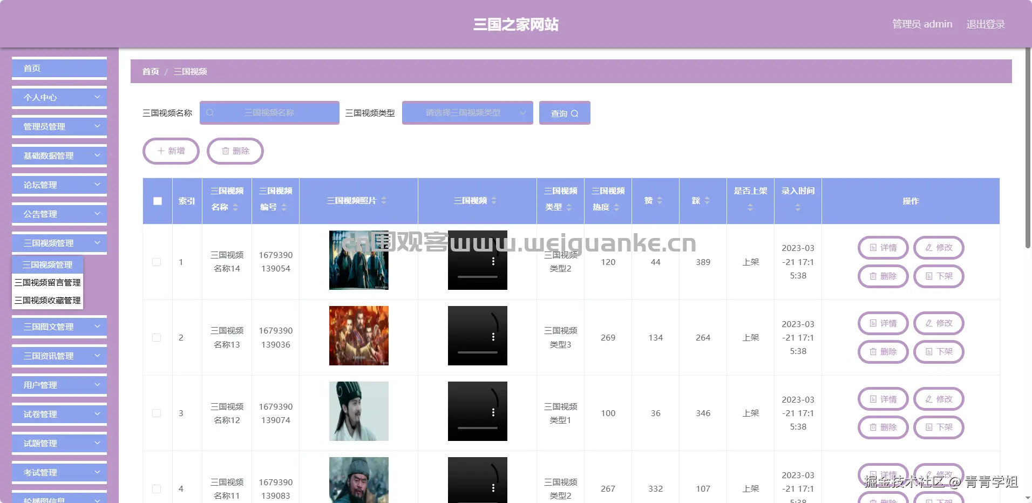
Task: Expand 三国图文管理 sidebar menu
Action: click(59, 327)
